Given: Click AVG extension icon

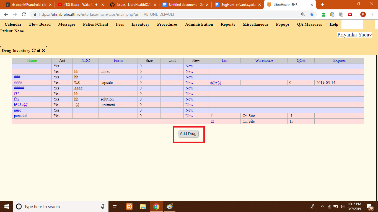Looking at the screenshot, I should 323,14.
